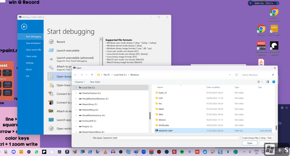
Task: Go back in the Open dialog navigation
Action: tap(75, 75)
